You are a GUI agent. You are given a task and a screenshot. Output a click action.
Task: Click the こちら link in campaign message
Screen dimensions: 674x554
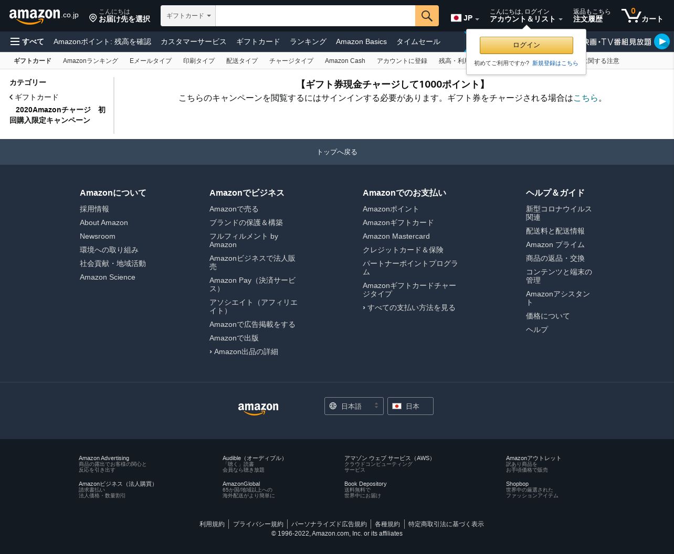tap(586, 98)
